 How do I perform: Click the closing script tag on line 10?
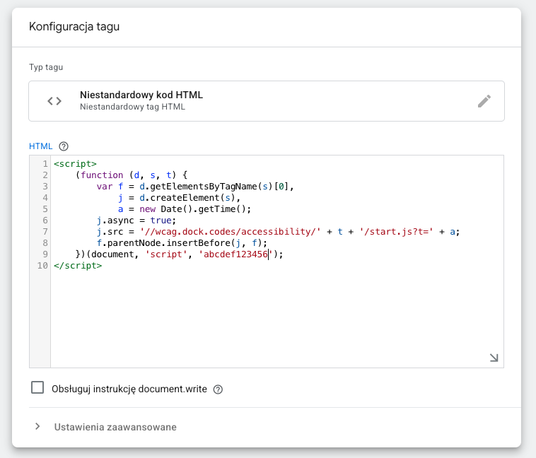[x=78, y=266]
